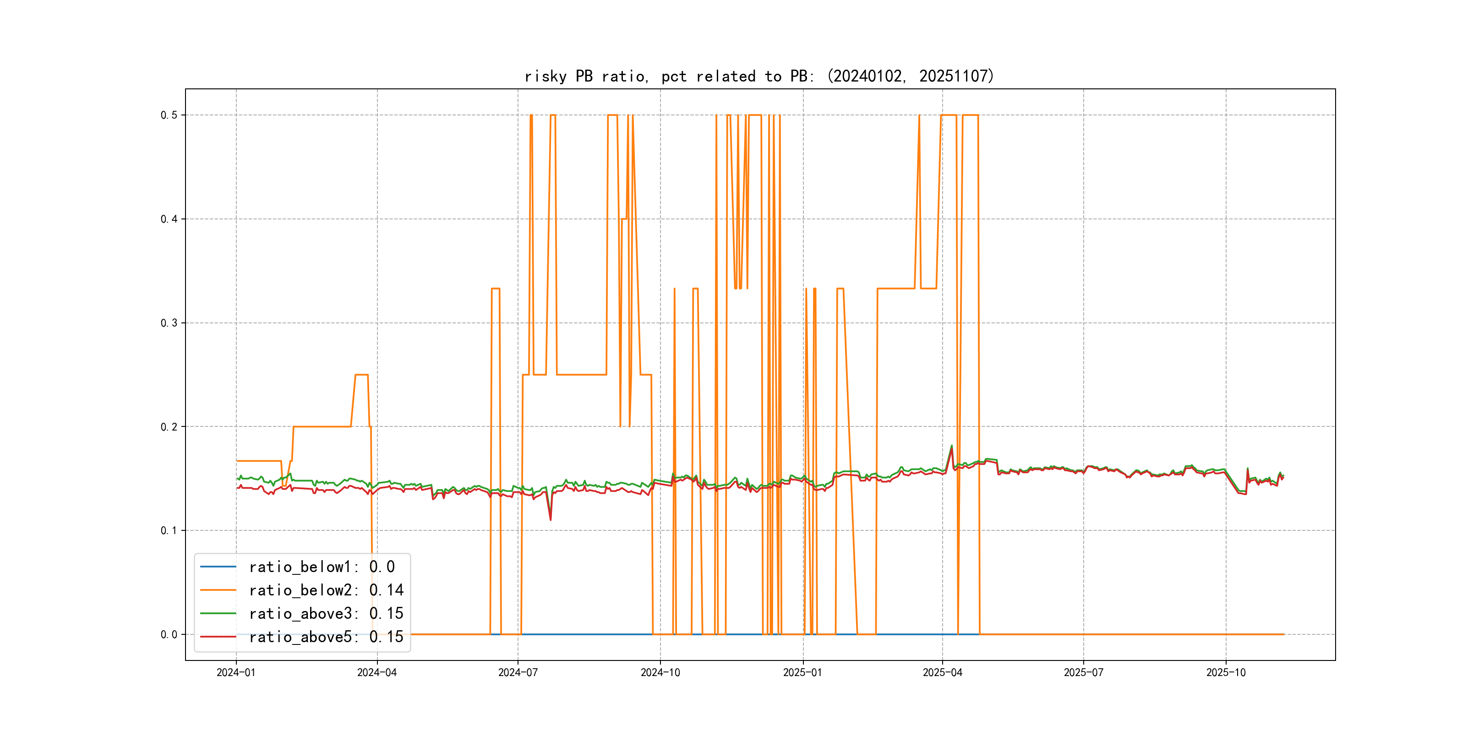The height and width of the screenshot is (742, 1484).
Task: Click the green ratio_above3 legend line swatch
Action: point(218,614)
